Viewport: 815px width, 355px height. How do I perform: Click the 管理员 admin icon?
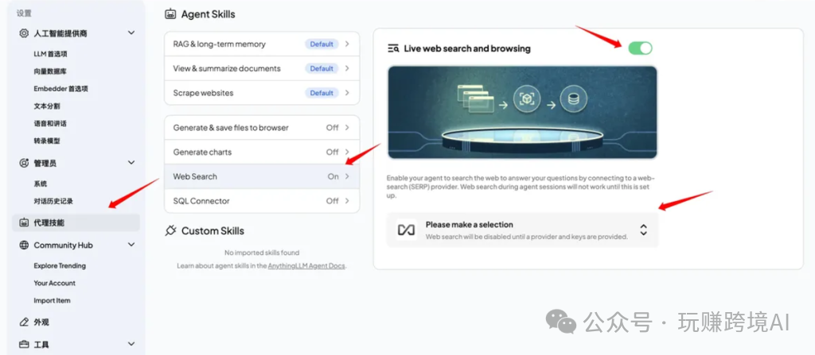[24, 163]
